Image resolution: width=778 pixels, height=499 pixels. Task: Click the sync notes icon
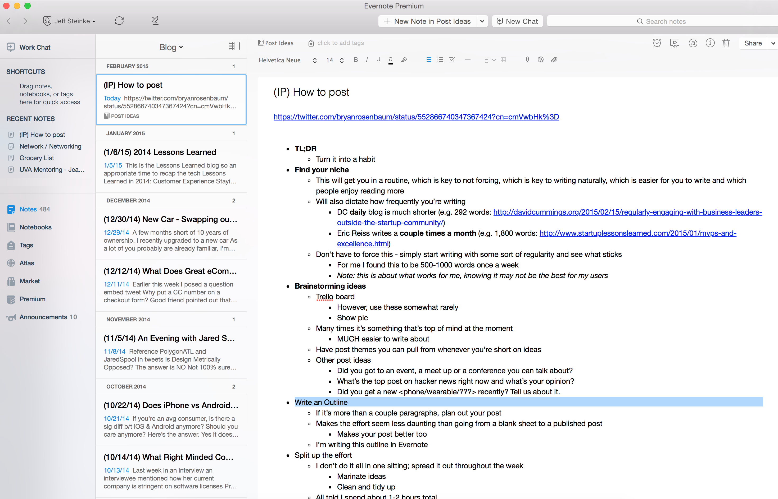(x=119, y=21)
